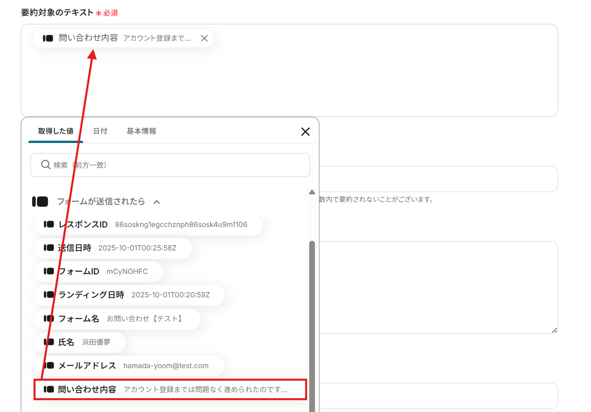Screen dimensions: 591x412
Task: Click the 要約対象のテキスト field label
Action: (x=57, y=13)
